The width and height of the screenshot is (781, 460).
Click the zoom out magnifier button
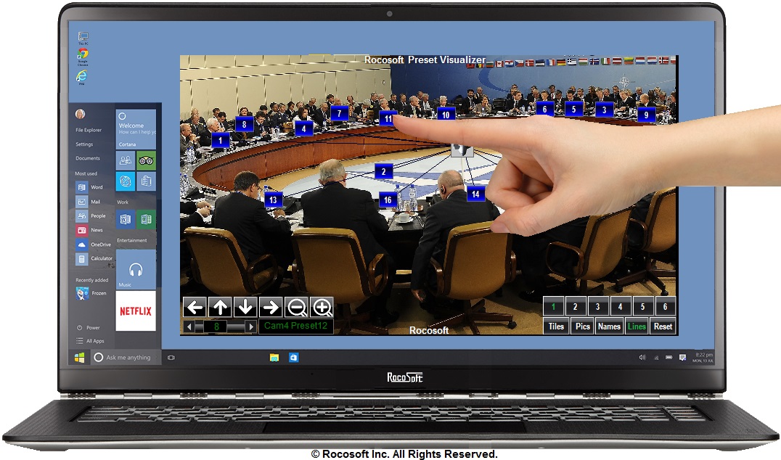(297, 307)
